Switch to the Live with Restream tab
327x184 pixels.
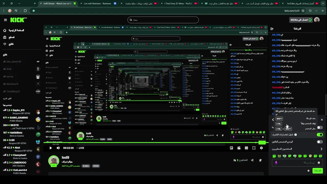pyautogui.click(x=98, y=4)
